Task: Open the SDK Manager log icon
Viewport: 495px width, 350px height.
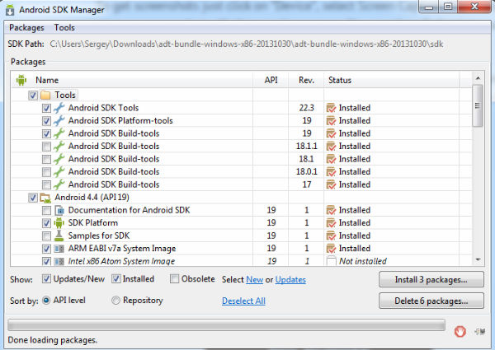Action: pyautogui.click(x=481, y=331)
